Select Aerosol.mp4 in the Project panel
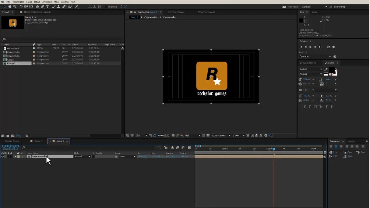The height and width of the screenshot is (208, 370). pyautogui.click(x=13, y=48)
